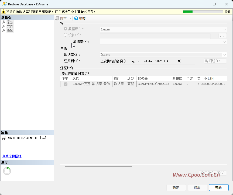
Task: Open the 查看连接属性 link
Action: click(x=12, y=156)
